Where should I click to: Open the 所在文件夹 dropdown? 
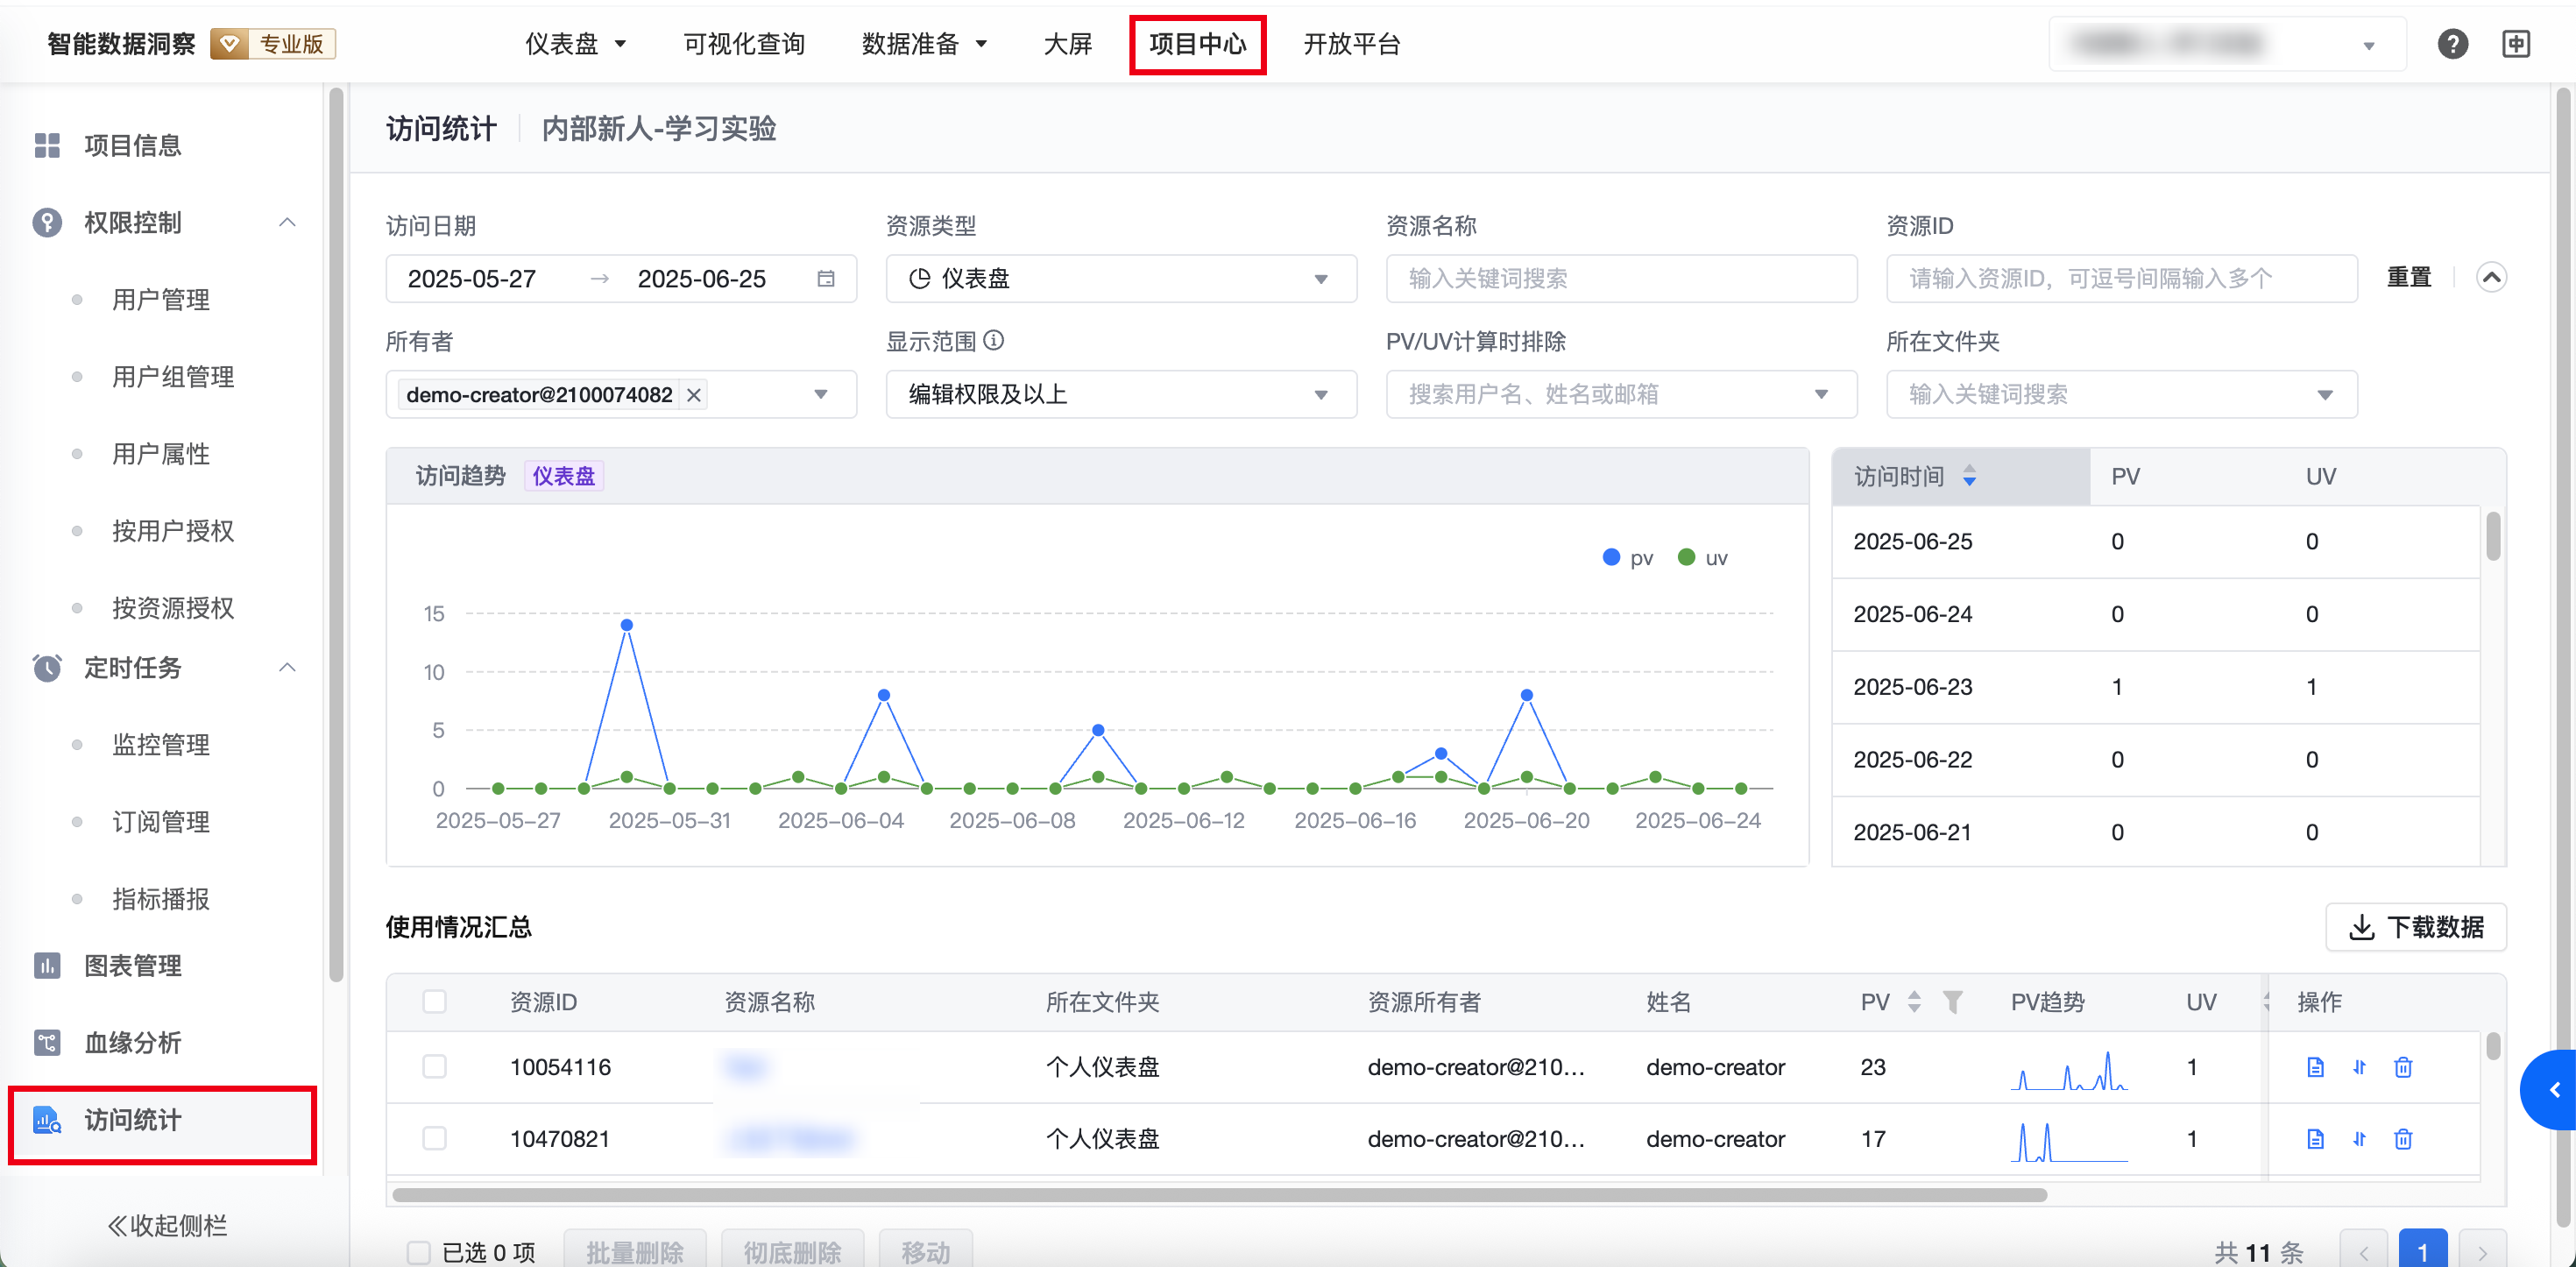click(2121, 395)
